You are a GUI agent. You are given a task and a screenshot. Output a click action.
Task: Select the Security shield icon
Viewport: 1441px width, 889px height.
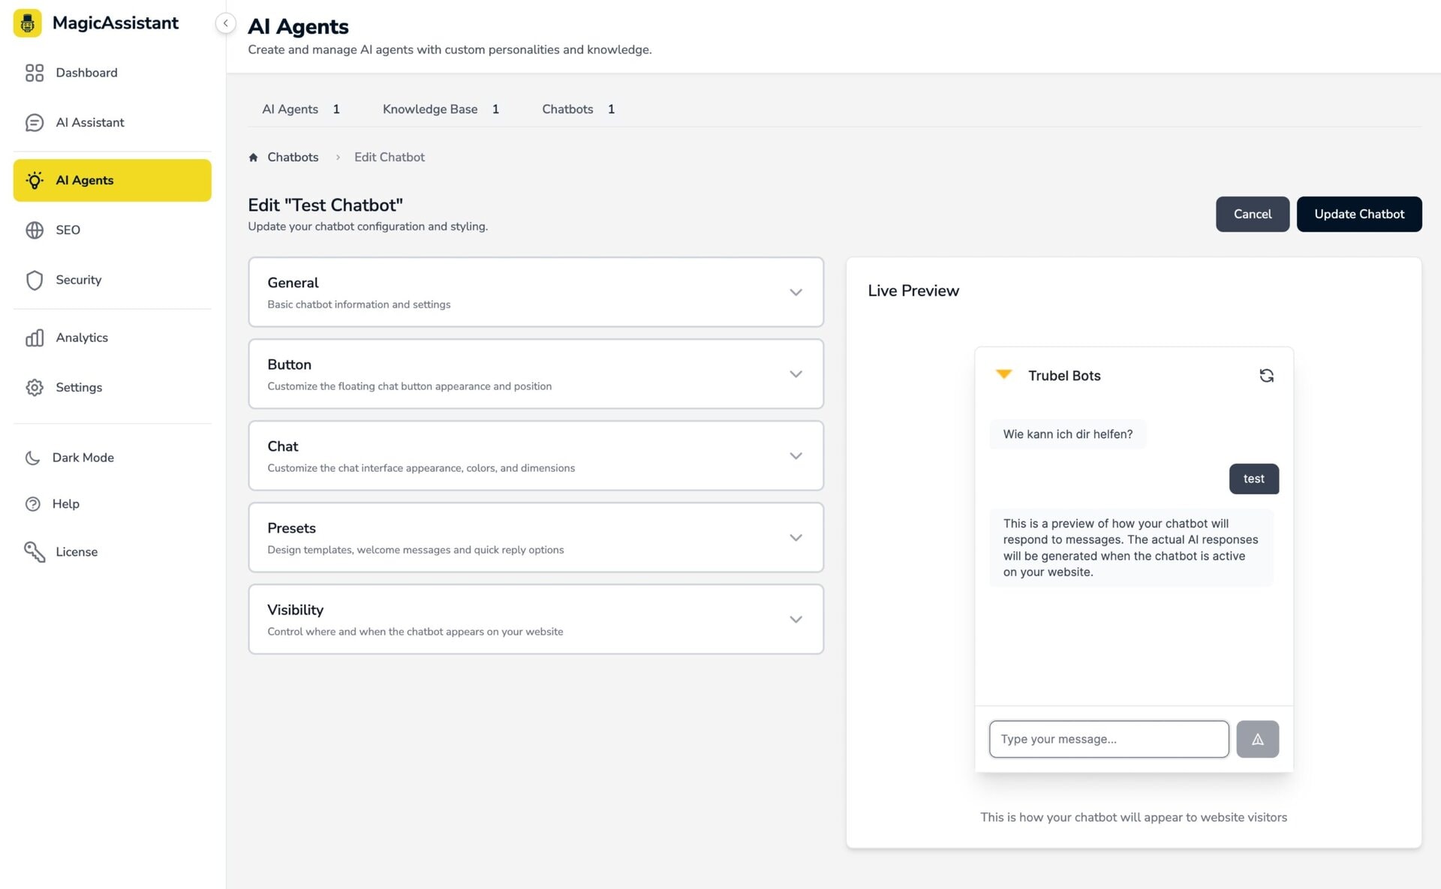click(35, 280)
